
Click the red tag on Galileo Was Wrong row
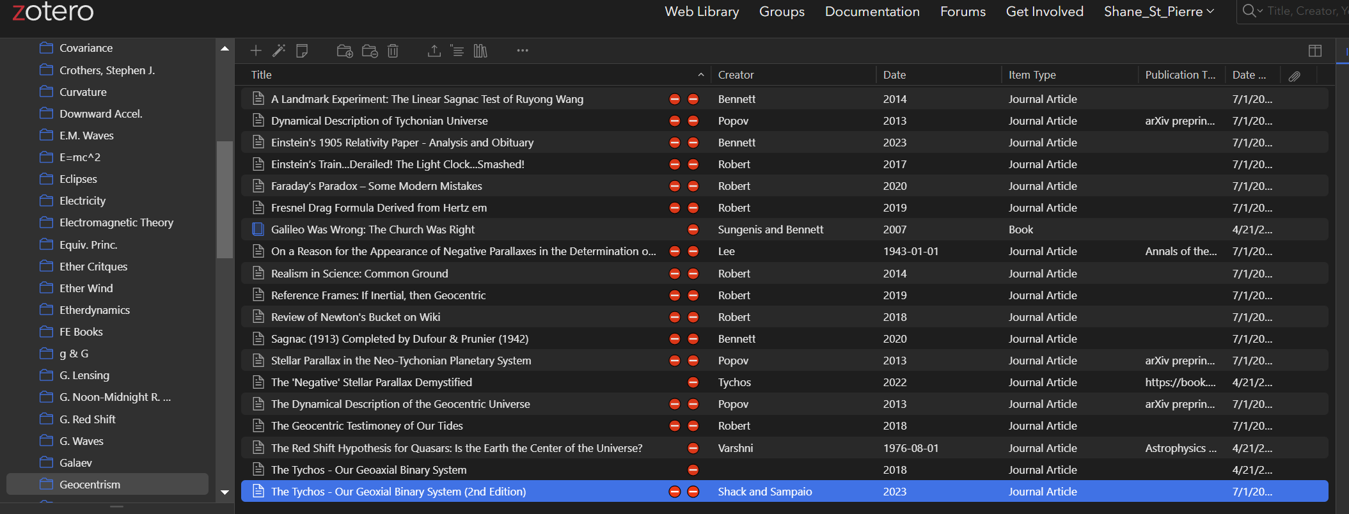tap(693, 230)
